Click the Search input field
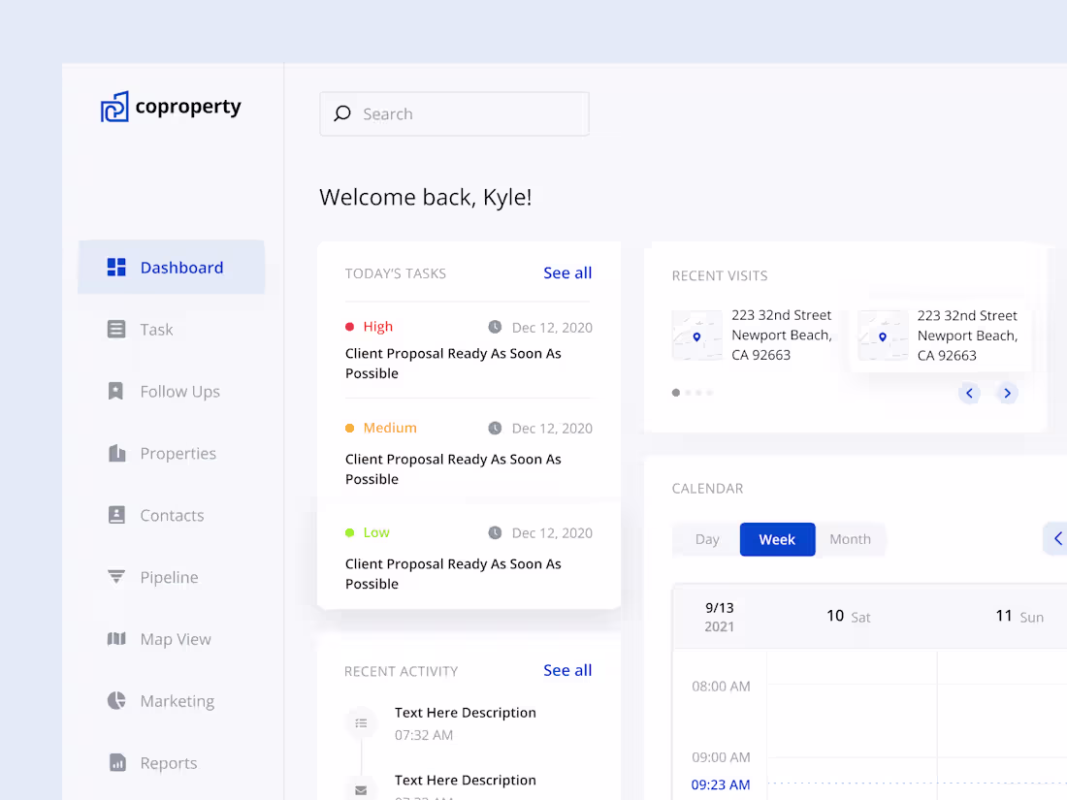This screenshot has height=800, width=1067. click(x=454, y=113)
